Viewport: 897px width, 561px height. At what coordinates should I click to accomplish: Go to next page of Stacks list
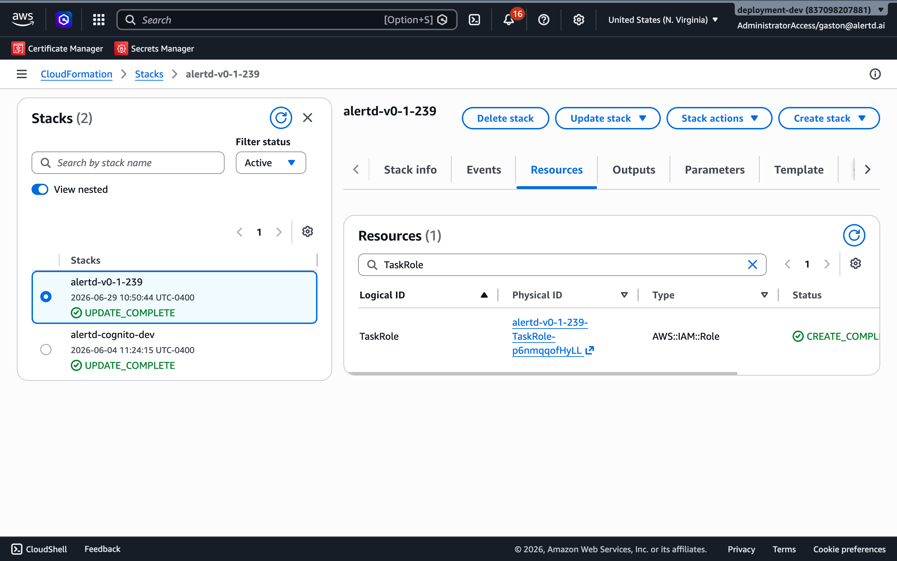tap(279, 232)
